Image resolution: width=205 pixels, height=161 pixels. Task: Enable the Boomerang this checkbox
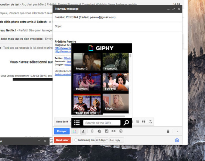click(x=76, y=140)
